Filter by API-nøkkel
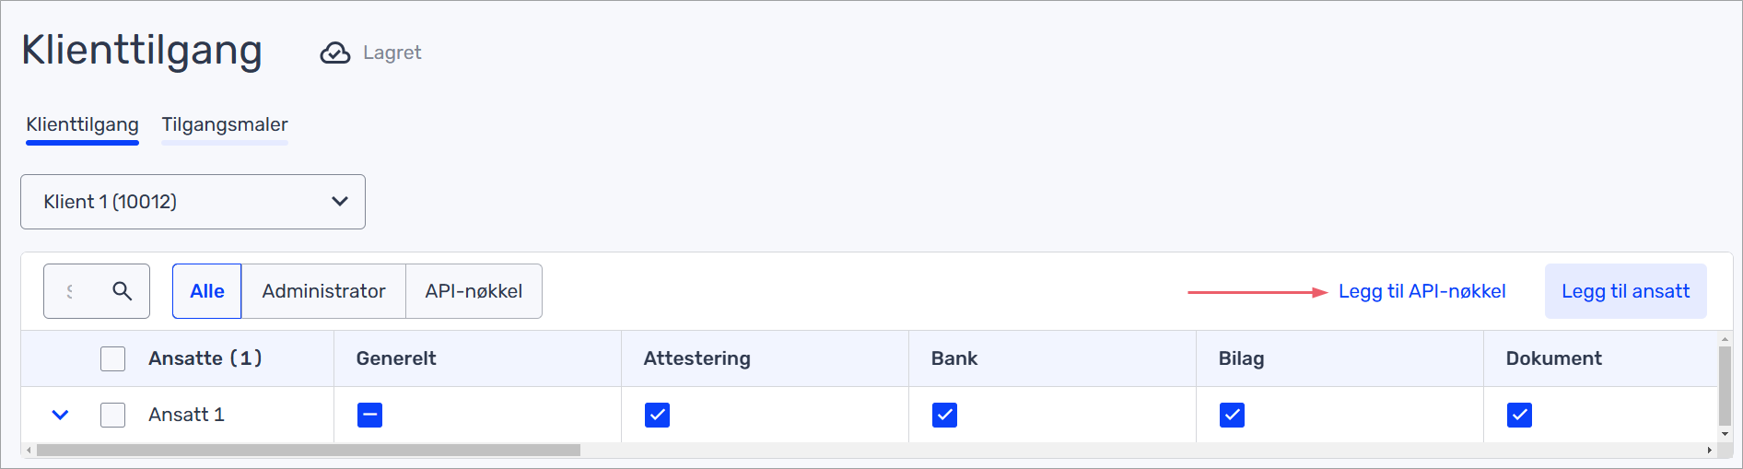This screenshot has height=469, width=1743. tap(474, 291)
